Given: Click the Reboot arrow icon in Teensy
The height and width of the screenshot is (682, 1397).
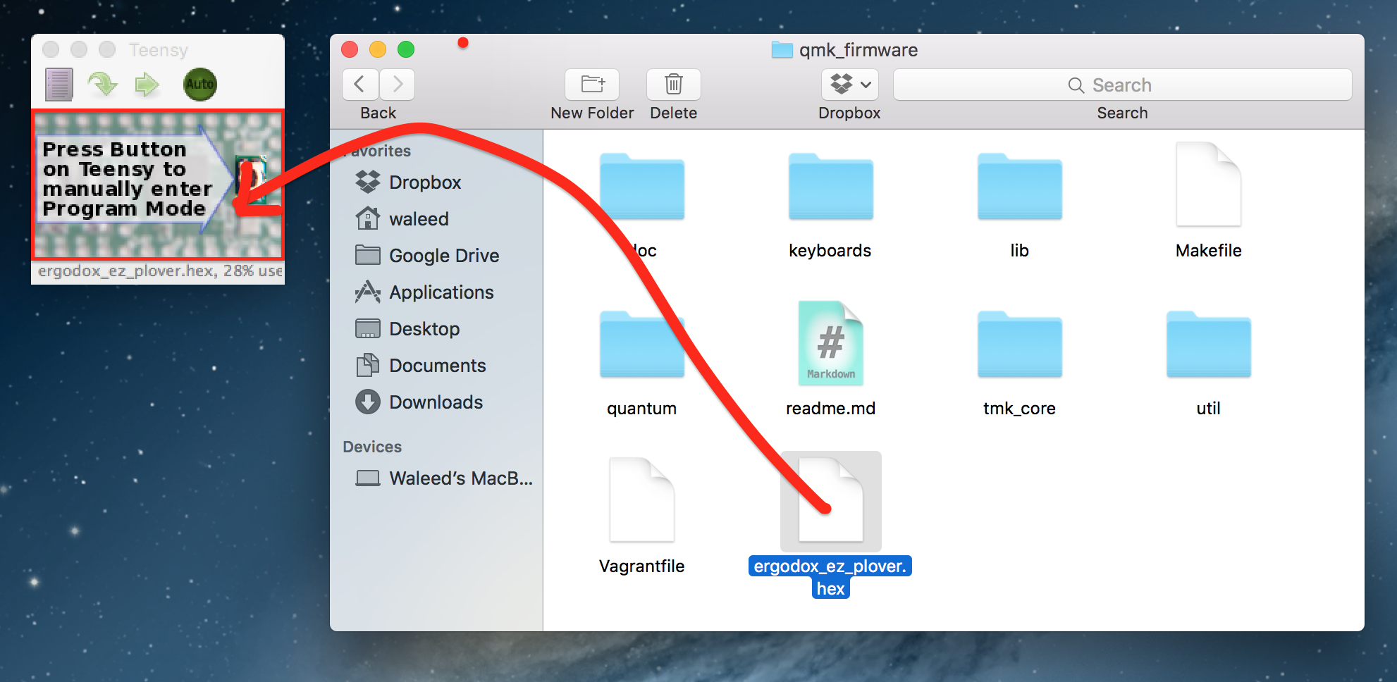Looking at the screenshot, I should [x=147, y=85].
